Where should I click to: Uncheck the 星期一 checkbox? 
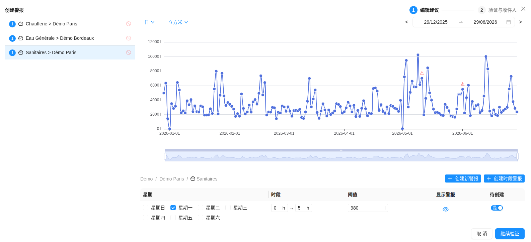[173, 208]
